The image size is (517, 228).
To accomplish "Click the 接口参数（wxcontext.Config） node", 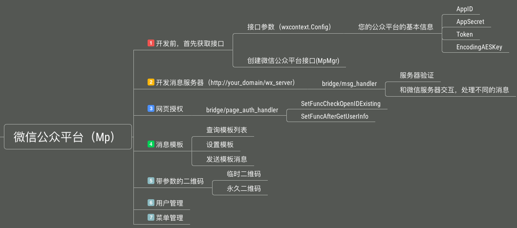I will (x=289, y=27).
